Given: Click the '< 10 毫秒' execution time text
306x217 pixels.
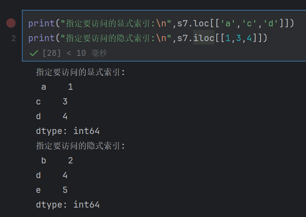Looking at the screenshot, I should [x=87, y=53].
